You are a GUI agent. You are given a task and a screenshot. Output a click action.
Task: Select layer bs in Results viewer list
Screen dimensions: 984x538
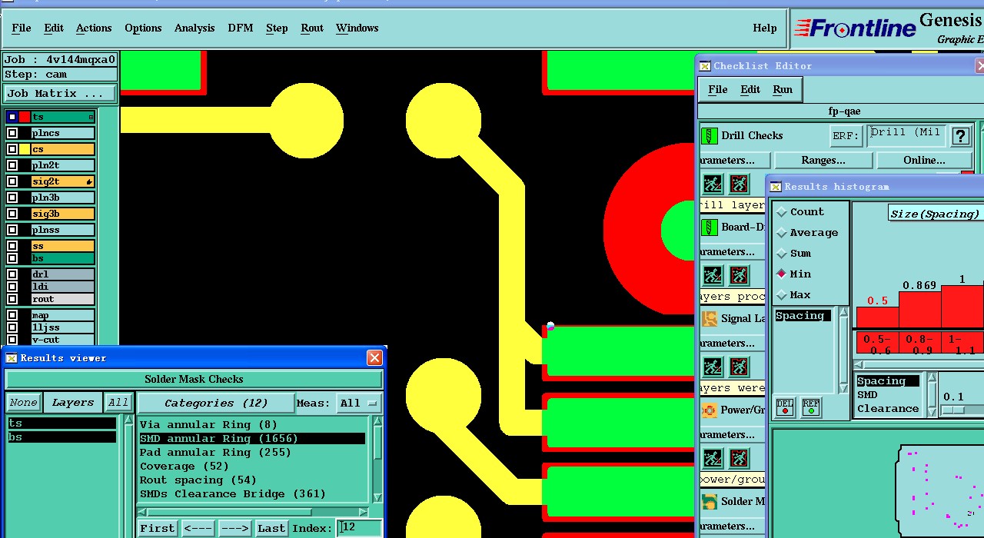pos(61,437)
